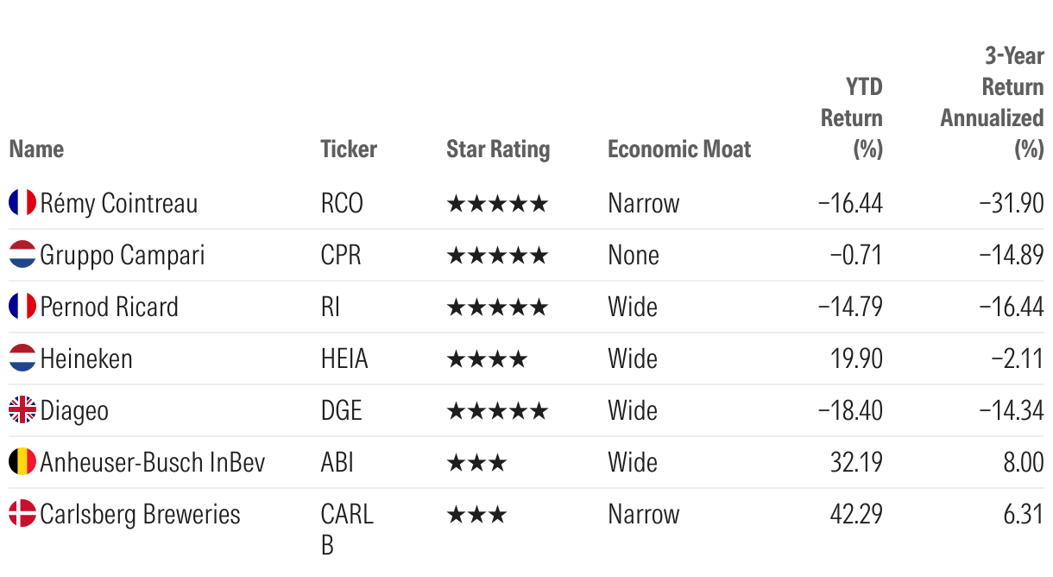The width and height of the screenshot is (1053, 577).
Task: Sort by Economic Moat column header
Action: [679, 149]
